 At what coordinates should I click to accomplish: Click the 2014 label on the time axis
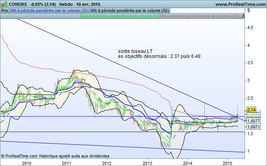(x=188, y=163)
